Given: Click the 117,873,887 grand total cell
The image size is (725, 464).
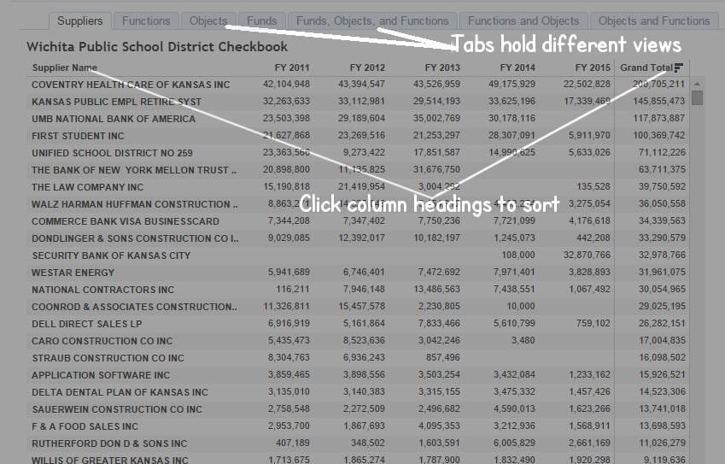Looking at the screenshot, I should pos(659,119).
